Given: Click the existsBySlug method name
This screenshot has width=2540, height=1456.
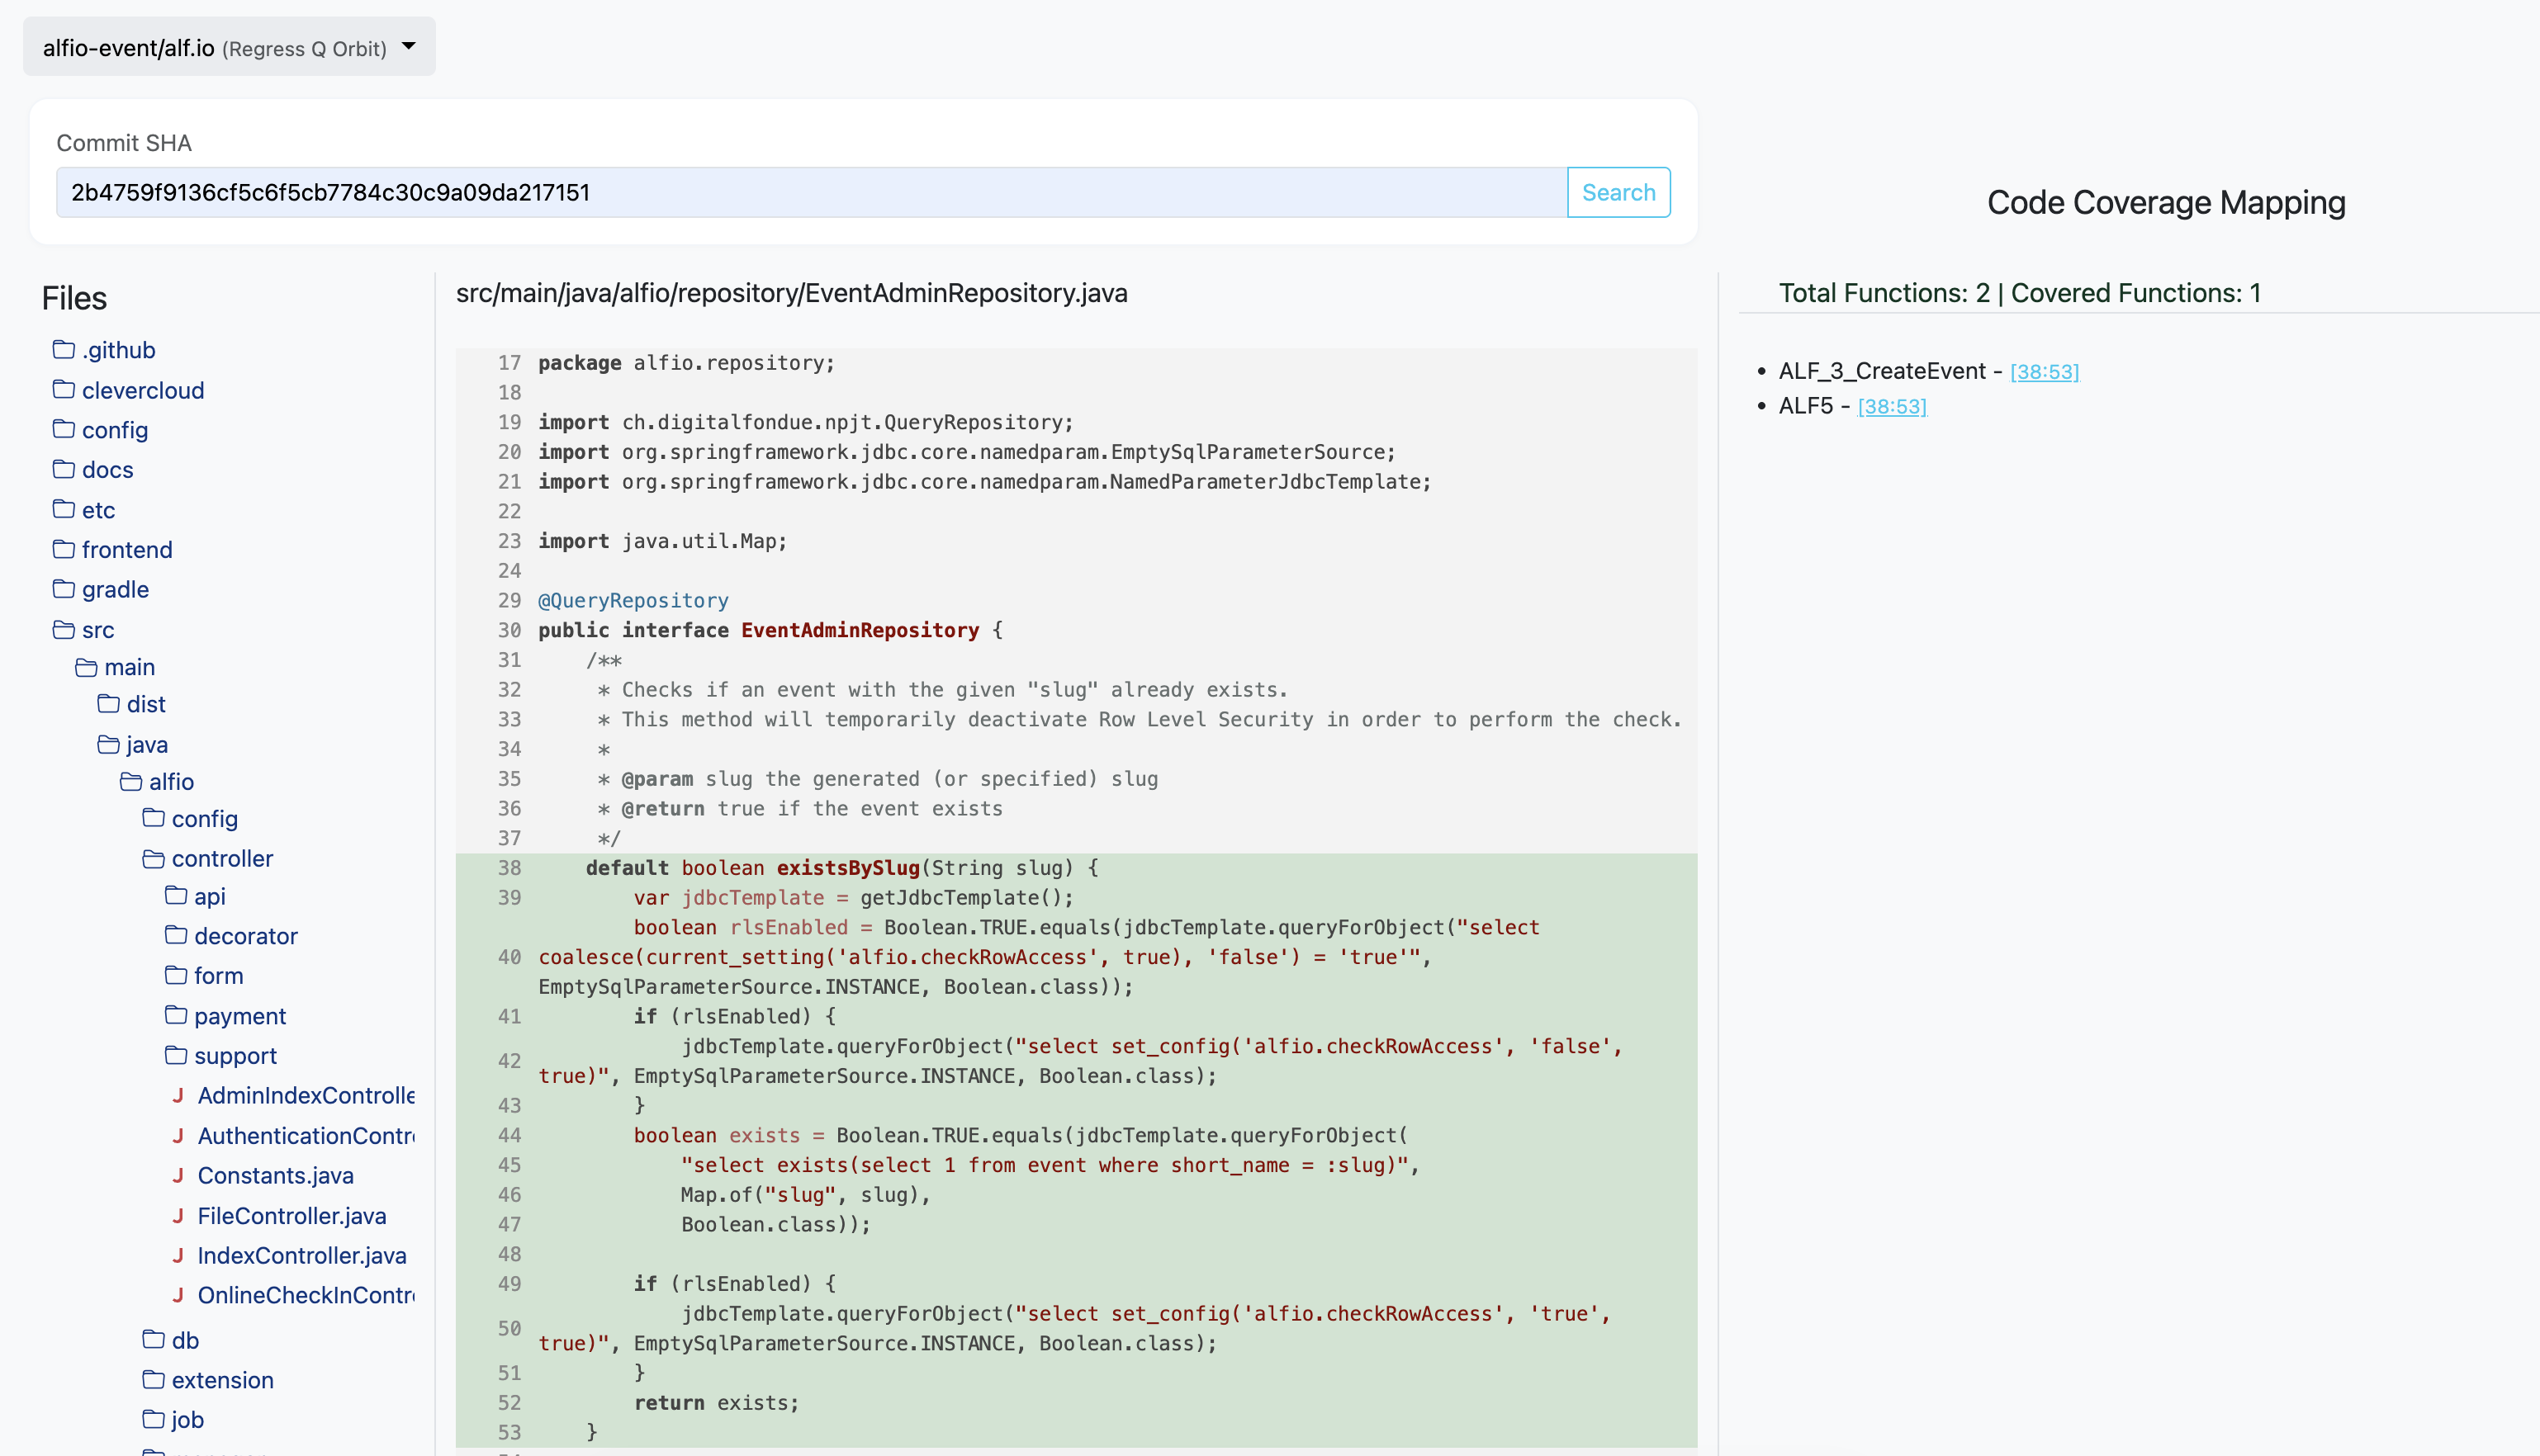Looking at the screenshot, I should coord(847,868).
